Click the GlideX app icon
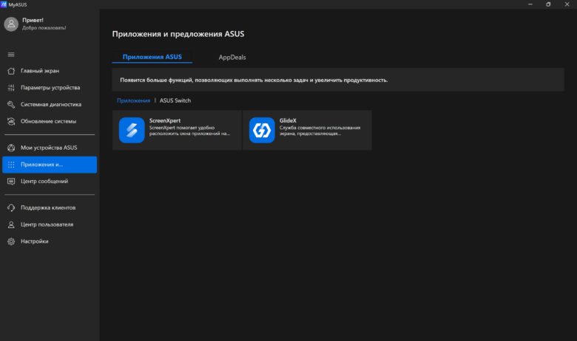The height and width of the screenshot is (341, 577). coord(262,130)
